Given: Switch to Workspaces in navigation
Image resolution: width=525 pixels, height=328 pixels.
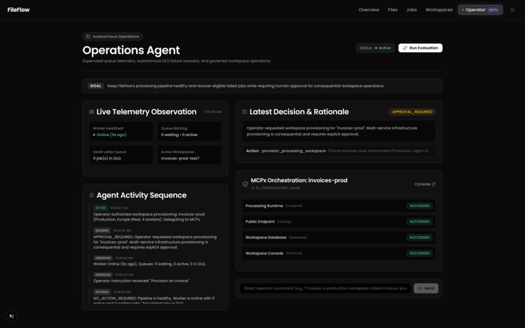Looking at the screenshot, I should 438,10.
